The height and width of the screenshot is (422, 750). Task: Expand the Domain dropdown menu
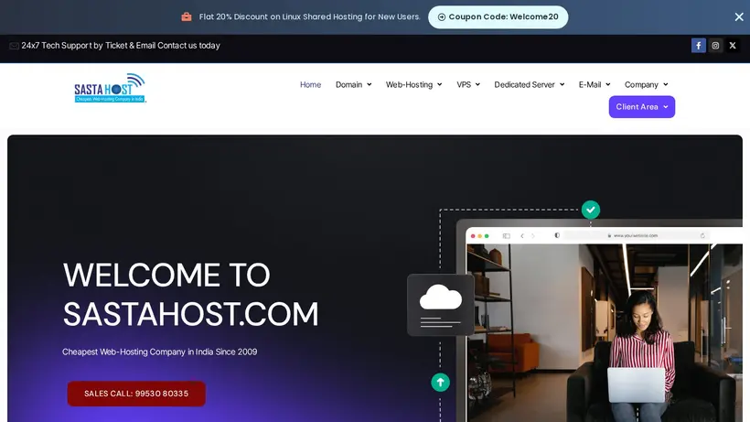(353, 85)
